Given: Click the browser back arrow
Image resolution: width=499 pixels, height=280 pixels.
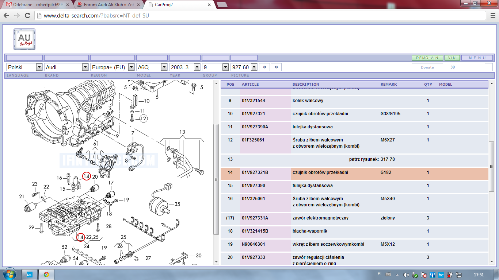Looking at the screenshot, I should coord(6,16).
